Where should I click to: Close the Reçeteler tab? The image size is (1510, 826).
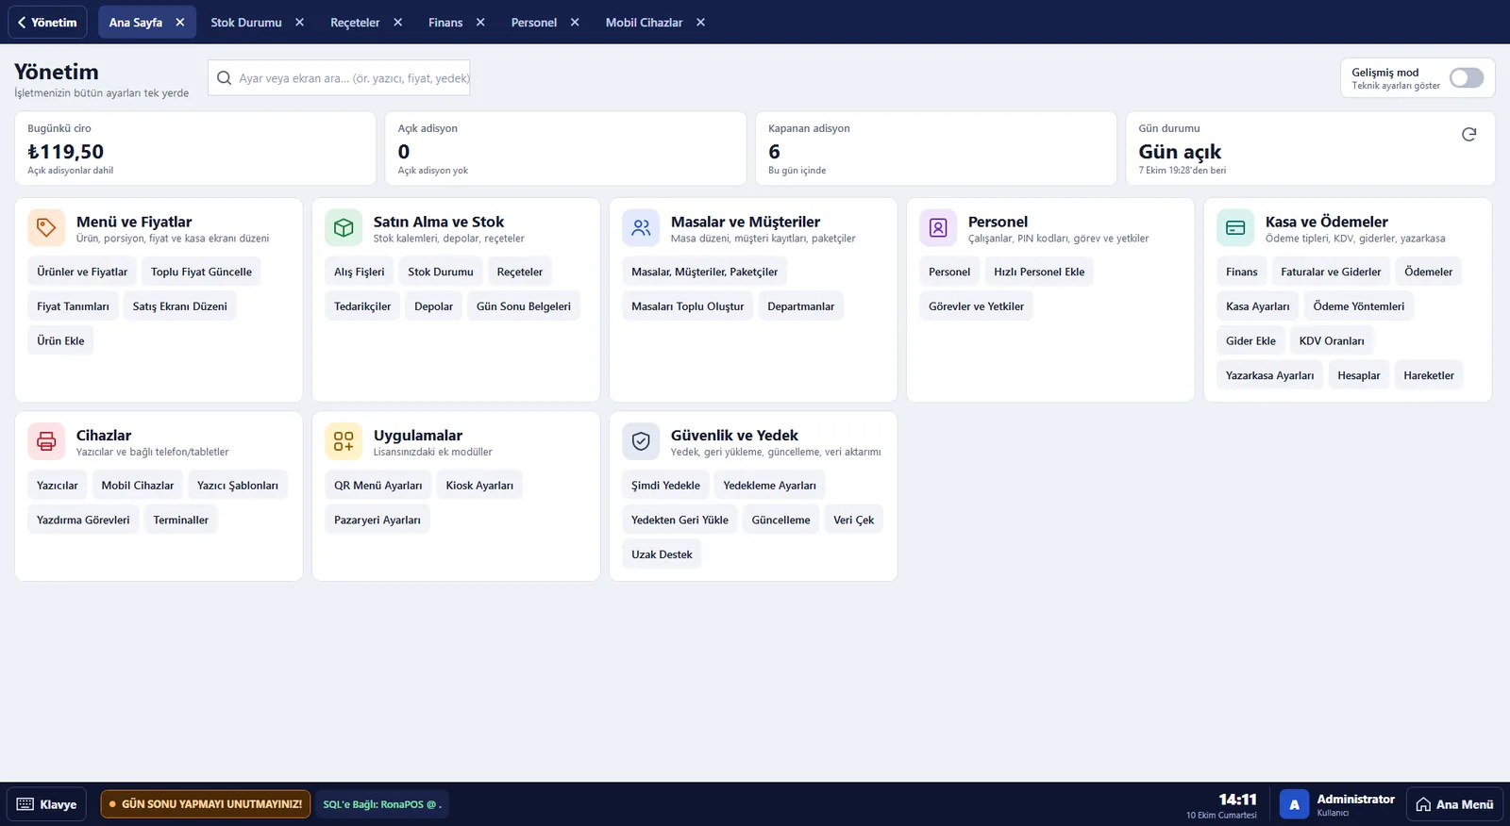coord(397,23)
